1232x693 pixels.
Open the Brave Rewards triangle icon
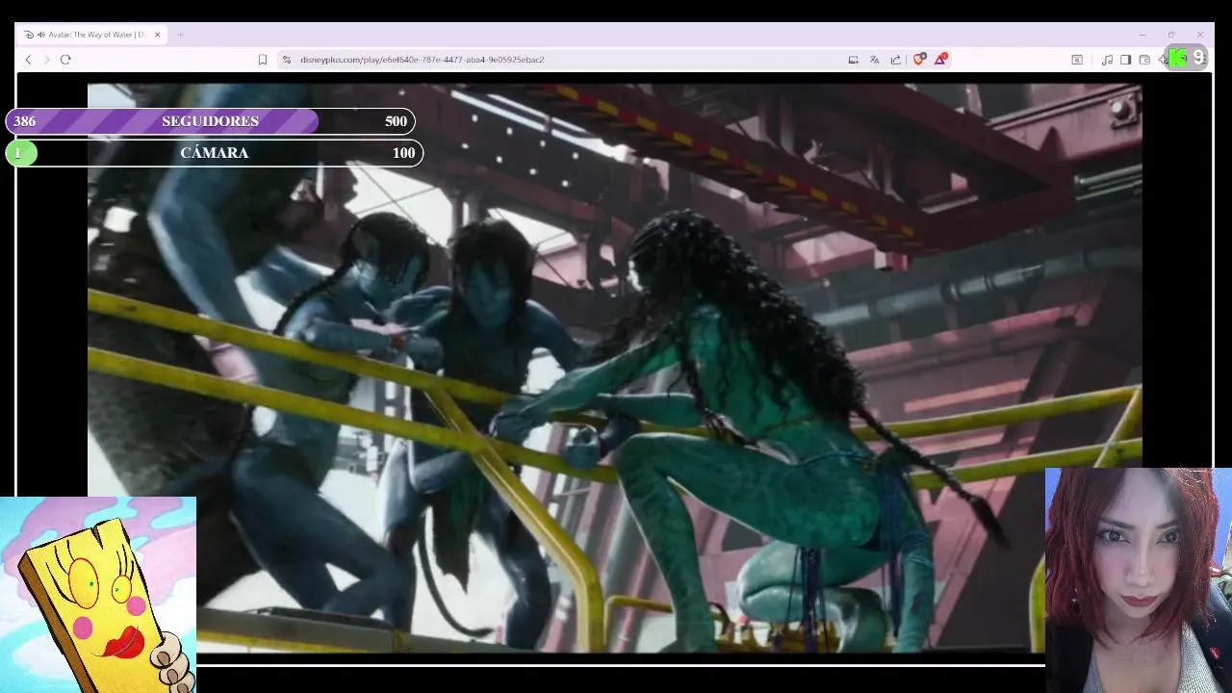tap(941, 59)
